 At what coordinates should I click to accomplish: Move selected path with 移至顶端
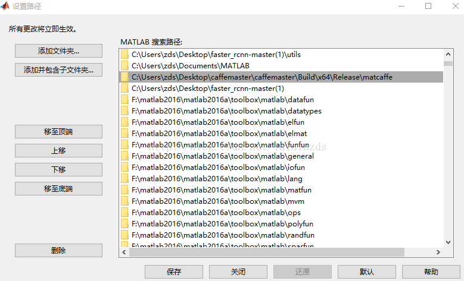pos(58,131)
